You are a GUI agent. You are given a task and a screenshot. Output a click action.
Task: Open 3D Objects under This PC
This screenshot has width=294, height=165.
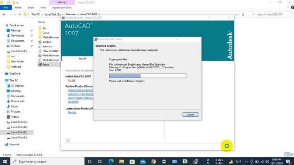click(x=17, y=86)
